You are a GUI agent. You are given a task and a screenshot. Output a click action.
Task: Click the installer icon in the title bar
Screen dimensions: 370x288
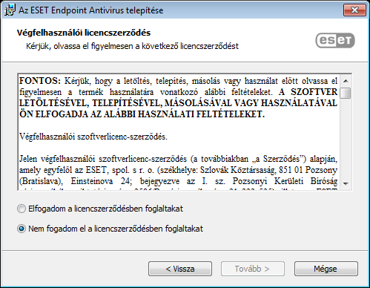click(10, 10)
